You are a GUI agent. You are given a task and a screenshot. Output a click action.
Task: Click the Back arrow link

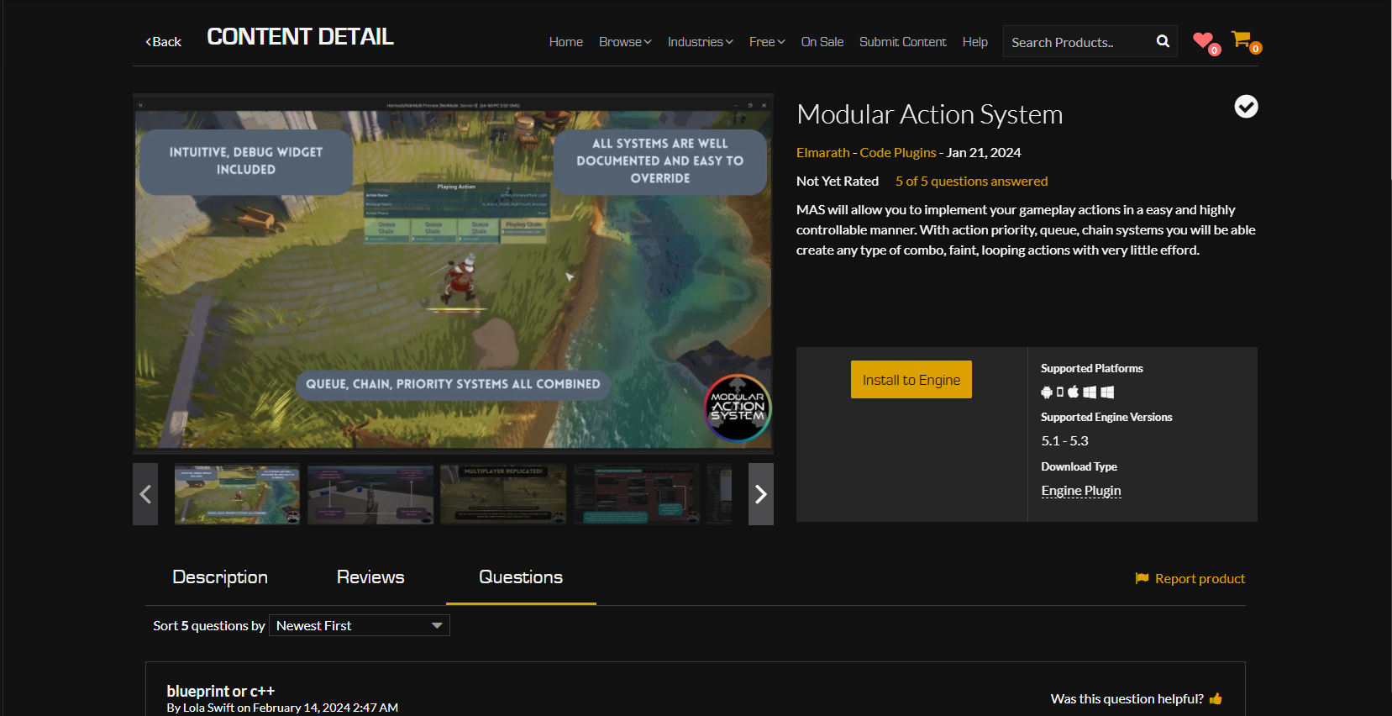pos(164,41)
